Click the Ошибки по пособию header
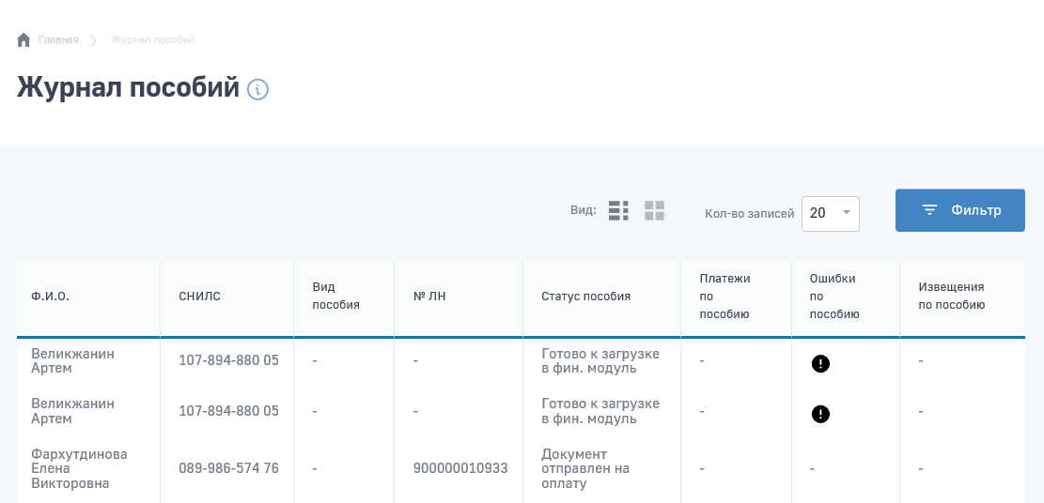This screenshot has width=1044, height=503. click(x=834, y=297)
